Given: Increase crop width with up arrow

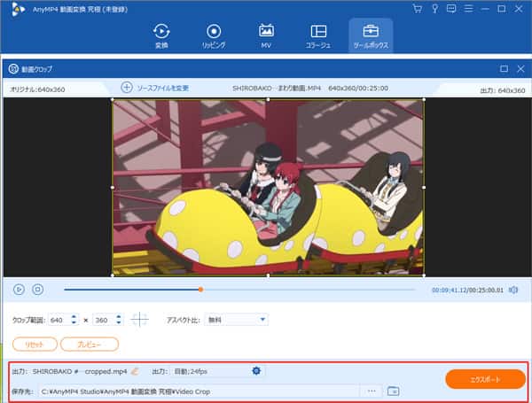Looking at the screenshot, I should (74, 317).
